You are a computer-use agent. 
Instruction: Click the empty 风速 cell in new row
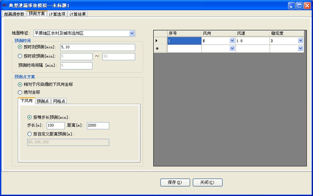click(253, 49)
